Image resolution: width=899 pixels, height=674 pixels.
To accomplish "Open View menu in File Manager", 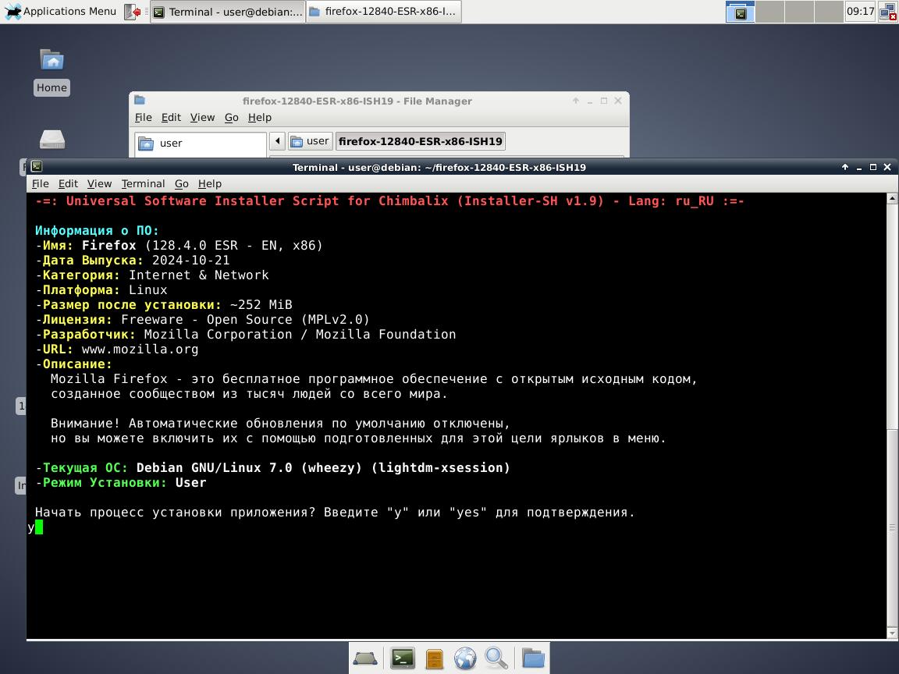I will pos(202,118).
